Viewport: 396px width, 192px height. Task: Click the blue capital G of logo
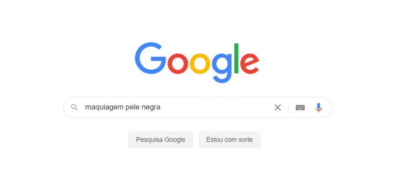point(150,58)
